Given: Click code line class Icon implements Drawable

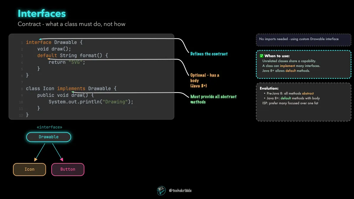Looking at the screenshot, I should (x=71, y=88).
